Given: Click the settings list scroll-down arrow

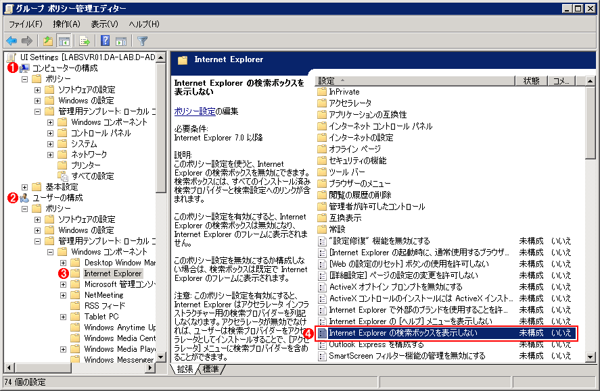Looking at the screenshot, I should click(591, 357).
